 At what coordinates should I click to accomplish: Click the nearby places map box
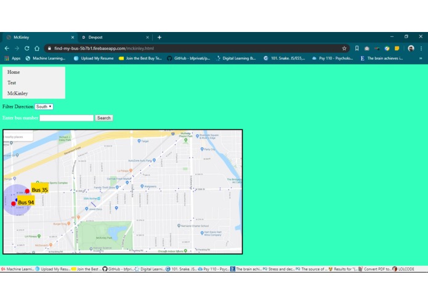click(18, 137)
